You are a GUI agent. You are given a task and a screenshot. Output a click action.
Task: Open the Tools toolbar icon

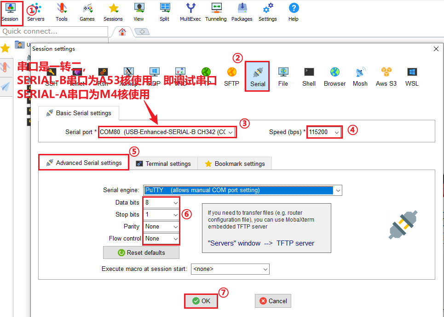[x=62, y=12]
